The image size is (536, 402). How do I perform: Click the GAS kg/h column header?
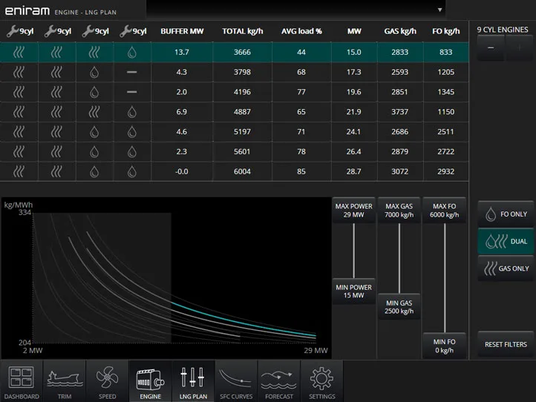pyautogui.click(x=400, y=31)
